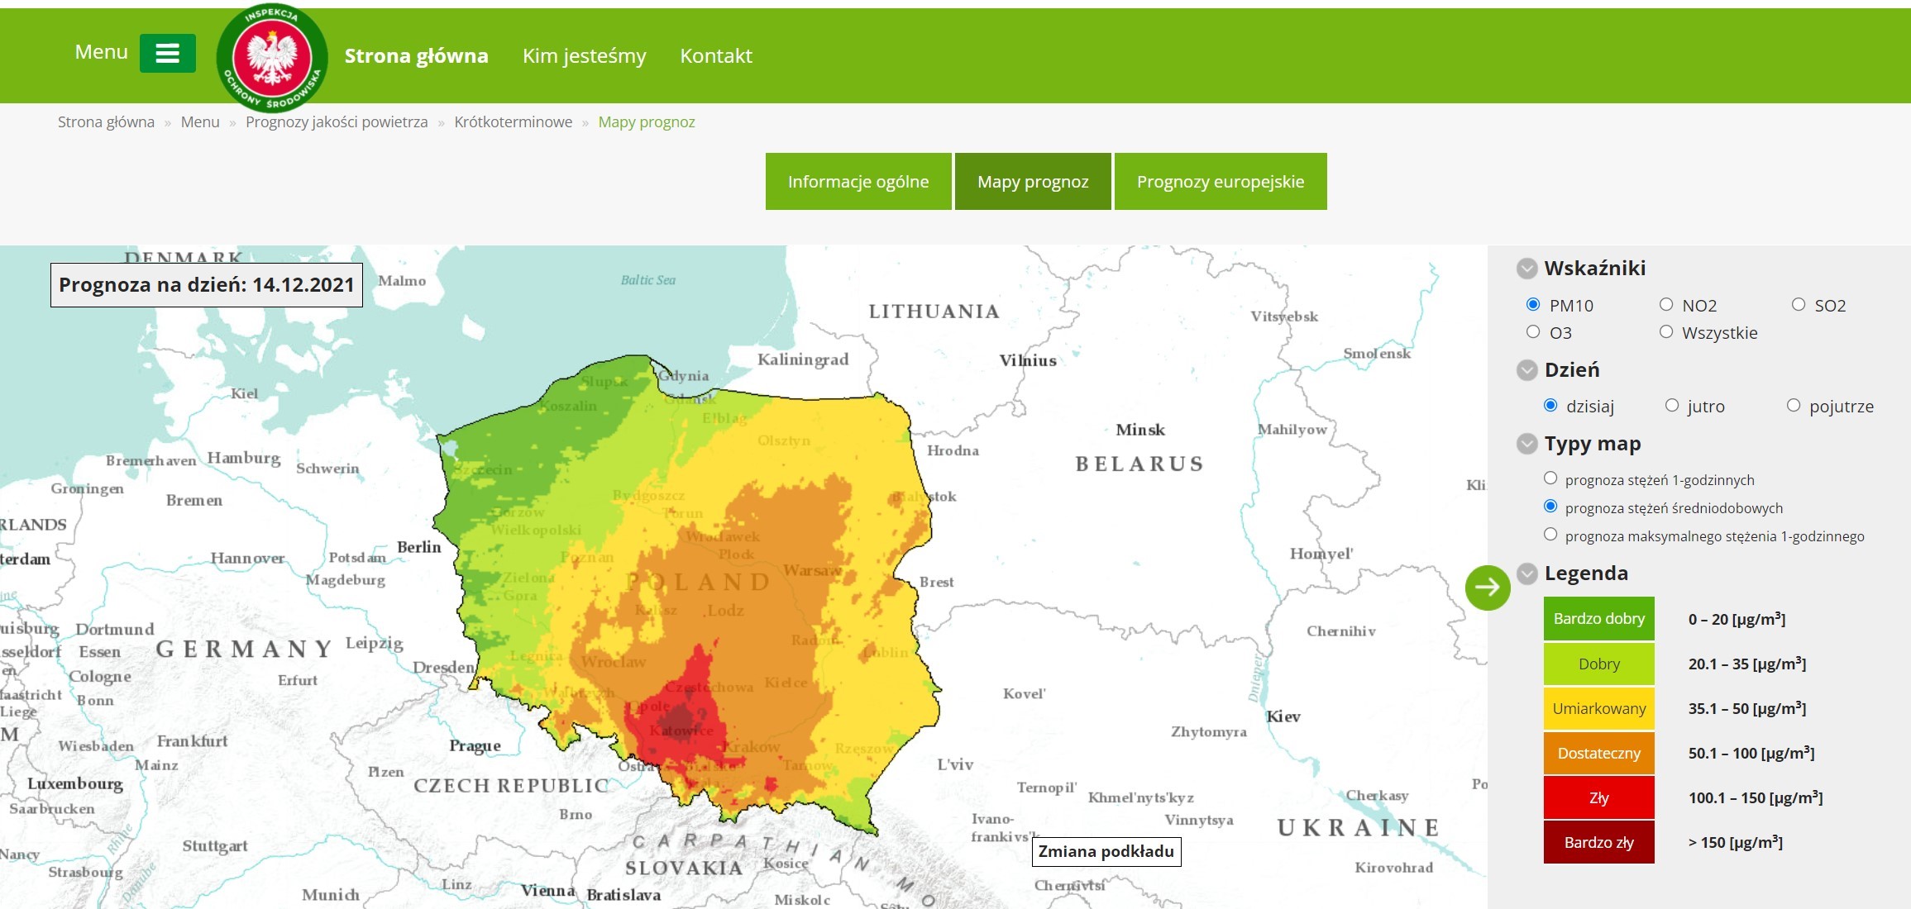
Task: Select prognoza stężeń 1-godzinnych map type
Action: pyautogui.click(x=1550, y=478)
